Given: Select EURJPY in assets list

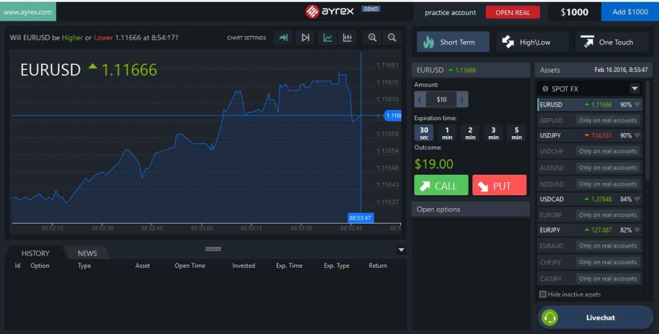Looking at the screenshot, I should coord(589,231).
